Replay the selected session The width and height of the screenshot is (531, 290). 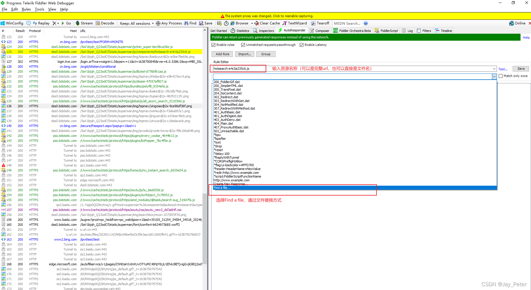pyautogui.click(x=41, y=23)
